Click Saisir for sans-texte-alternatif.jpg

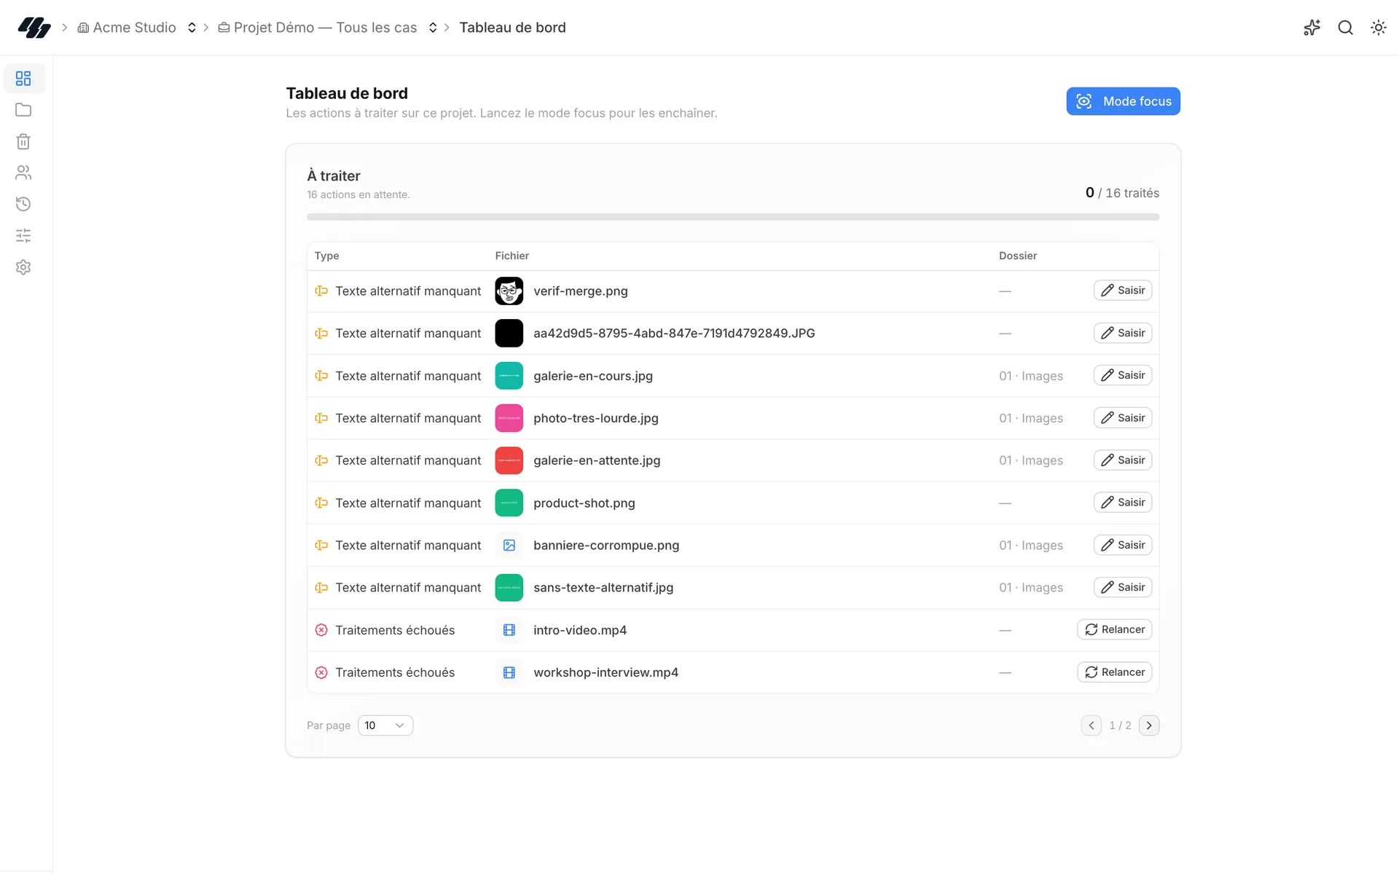pyautogui.click(x=1122, y=587)
